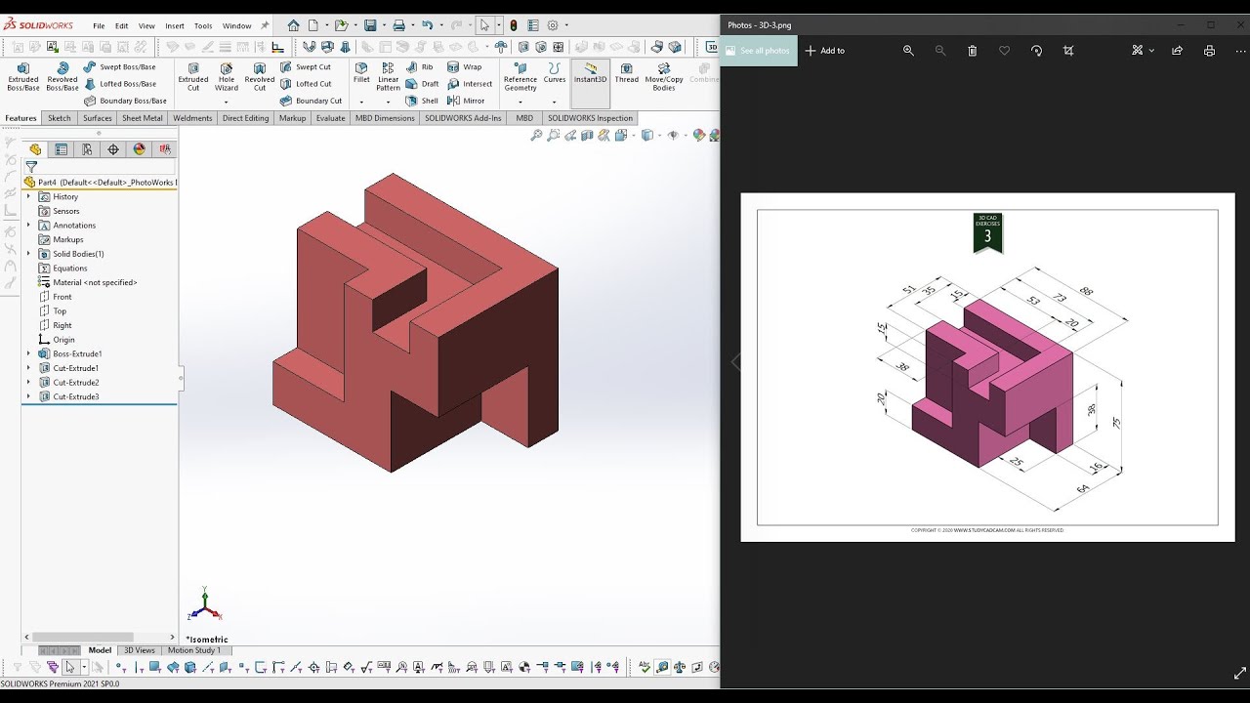This screenshot has width=1250, height=703.
Task: Open the Thread tool
Action: pyautogui.click(x=627, y=73)
